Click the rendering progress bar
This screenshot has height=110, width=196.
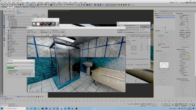pos(20,68)
